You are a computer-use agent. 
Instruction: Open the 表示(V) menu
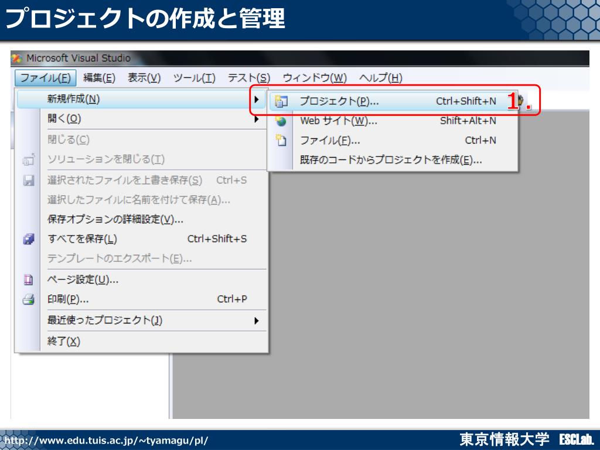pyautogui.click(x=144, y=78)
